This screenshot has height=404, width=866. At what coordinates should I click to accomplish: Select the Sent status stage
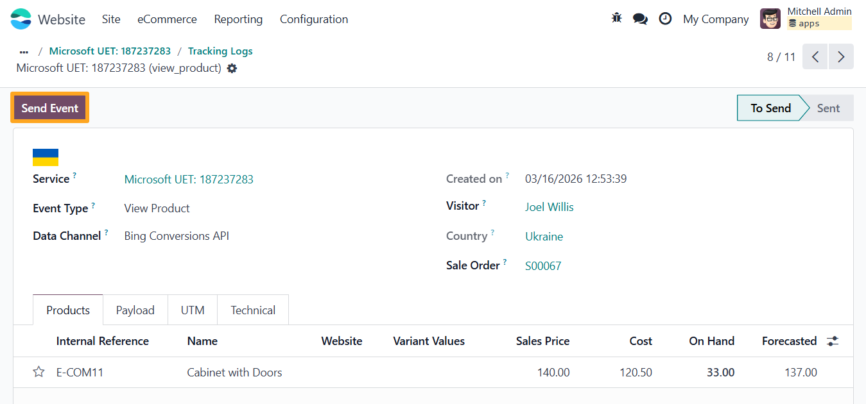click(x=827, y=108)
